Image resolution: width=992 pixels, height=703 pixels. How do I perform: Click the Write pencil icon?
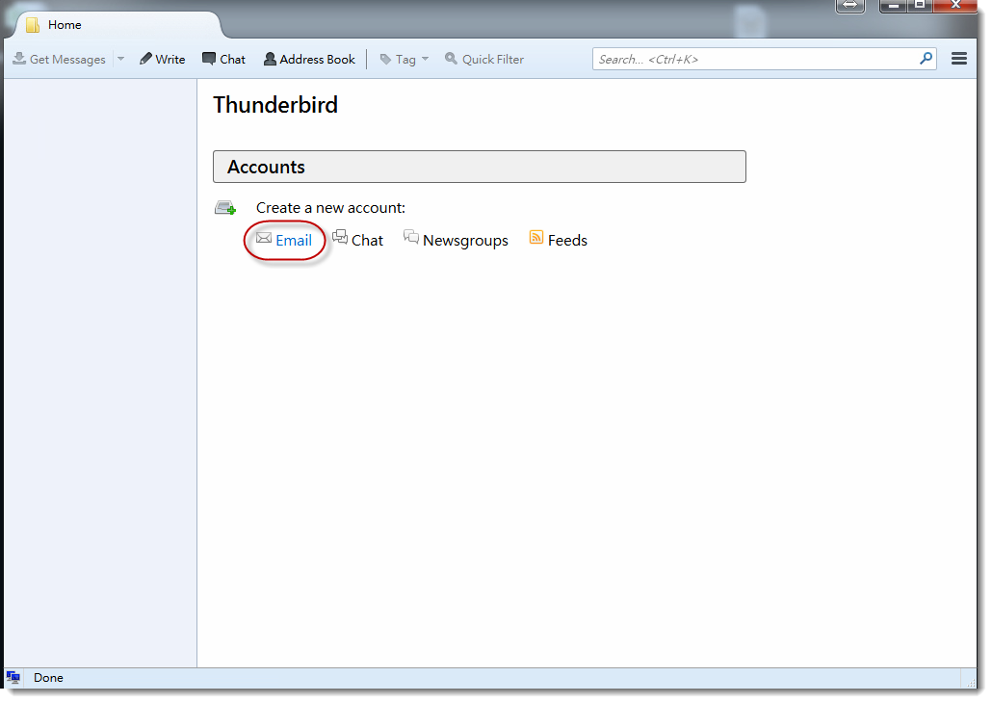(145, 59)
